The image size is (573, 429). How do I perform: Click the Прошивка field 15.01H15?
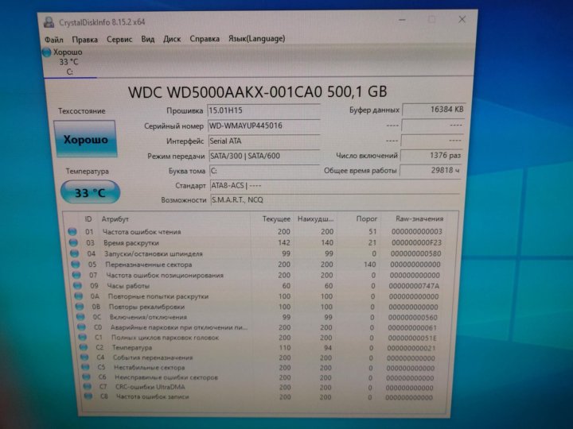(264, 110)
